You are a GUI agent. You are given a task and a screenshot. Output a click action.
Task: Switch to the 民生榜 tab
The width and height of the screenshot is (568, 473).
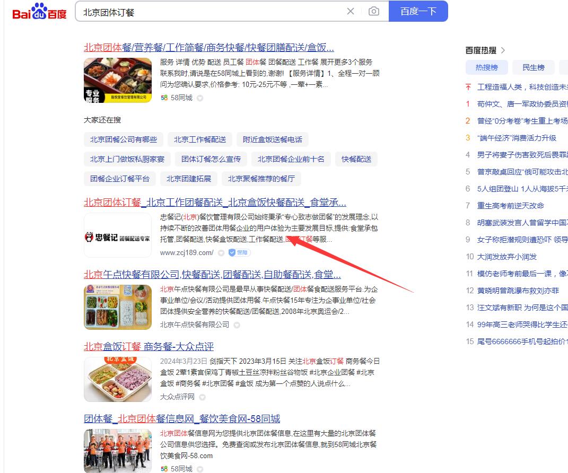point(533,67)
